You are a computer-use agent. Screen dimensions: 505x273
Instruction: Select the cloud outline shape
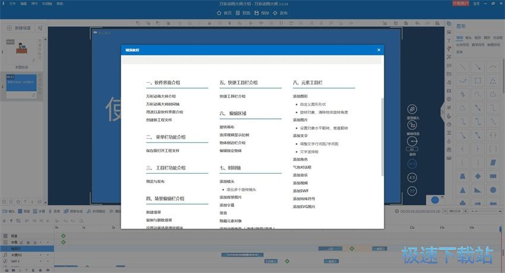[x=493, y=94]
